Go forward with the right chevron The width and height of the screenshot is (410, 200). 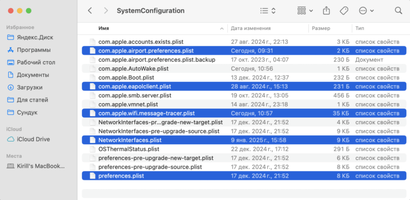pos(106,11)
